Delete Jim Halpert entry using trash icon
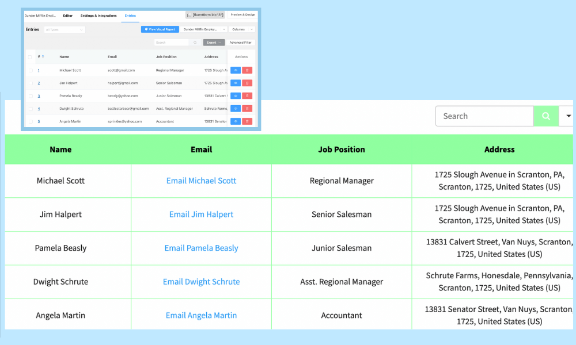 (x=247, y=83)
